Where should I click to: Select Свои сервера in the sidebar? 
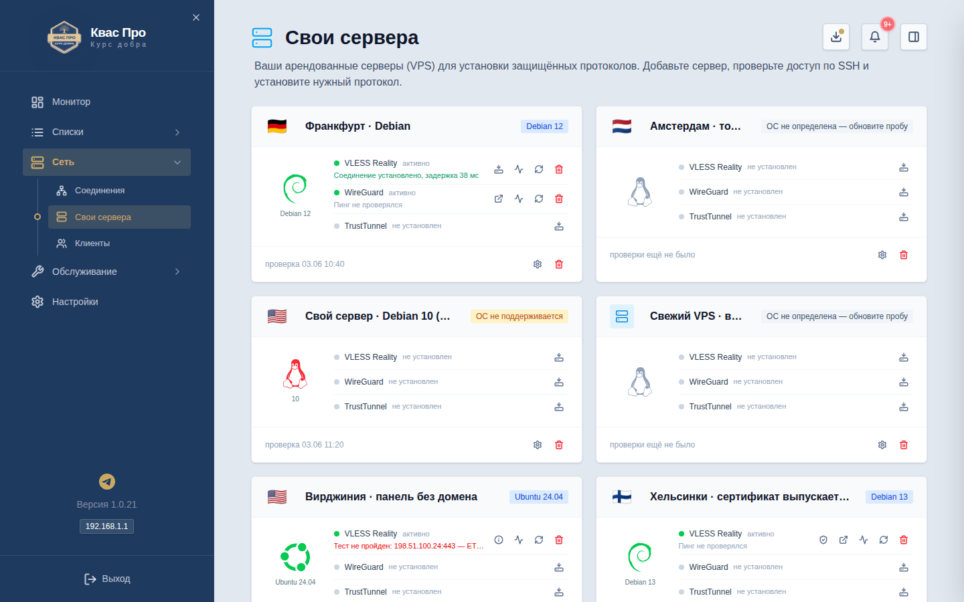(x=119, y=217)
